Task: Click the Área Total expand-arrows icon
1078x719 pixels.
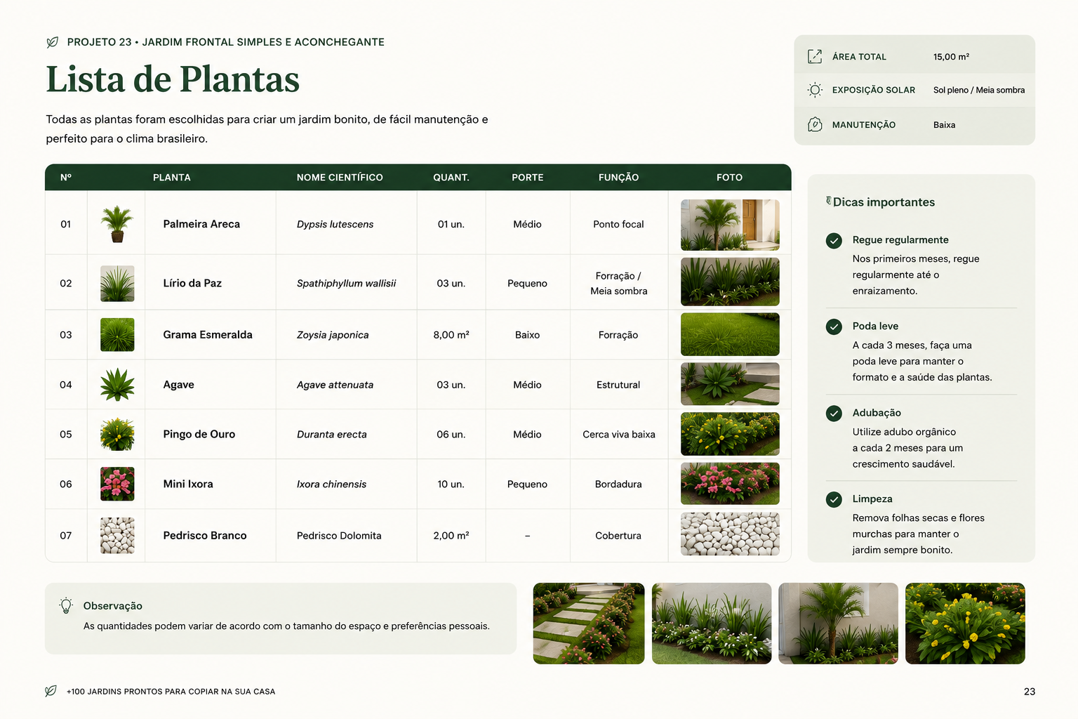Action: (x=815, y=56)
